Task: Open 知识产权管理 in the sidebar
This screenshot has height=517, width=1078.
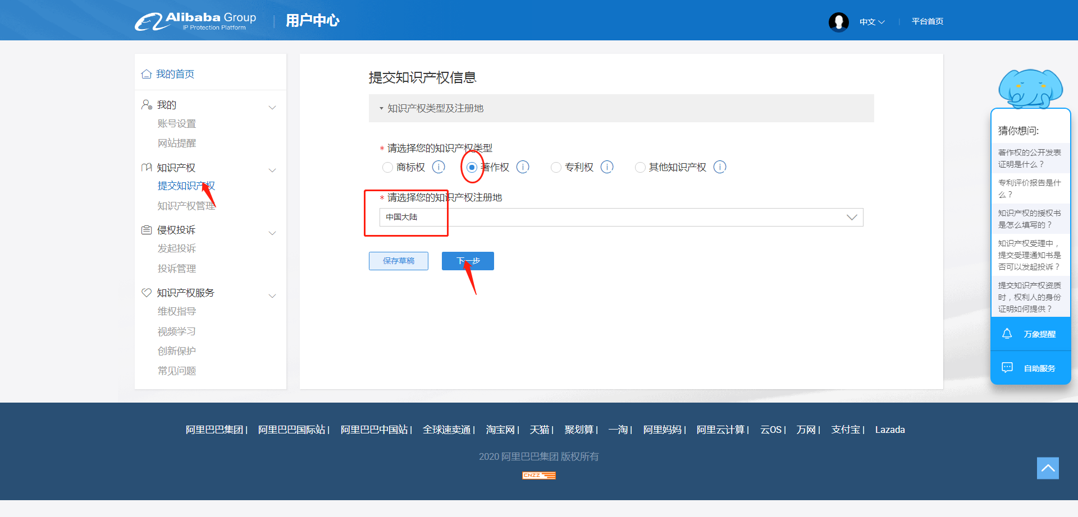Action: 186,206
